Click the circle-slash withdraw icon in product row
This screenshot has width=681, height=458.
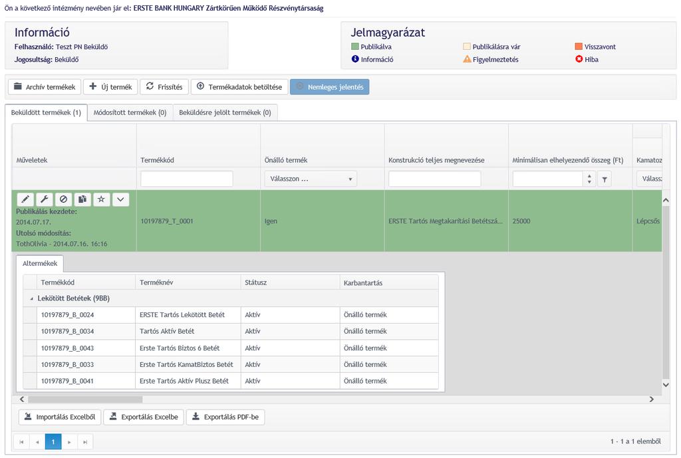point(63,199)
